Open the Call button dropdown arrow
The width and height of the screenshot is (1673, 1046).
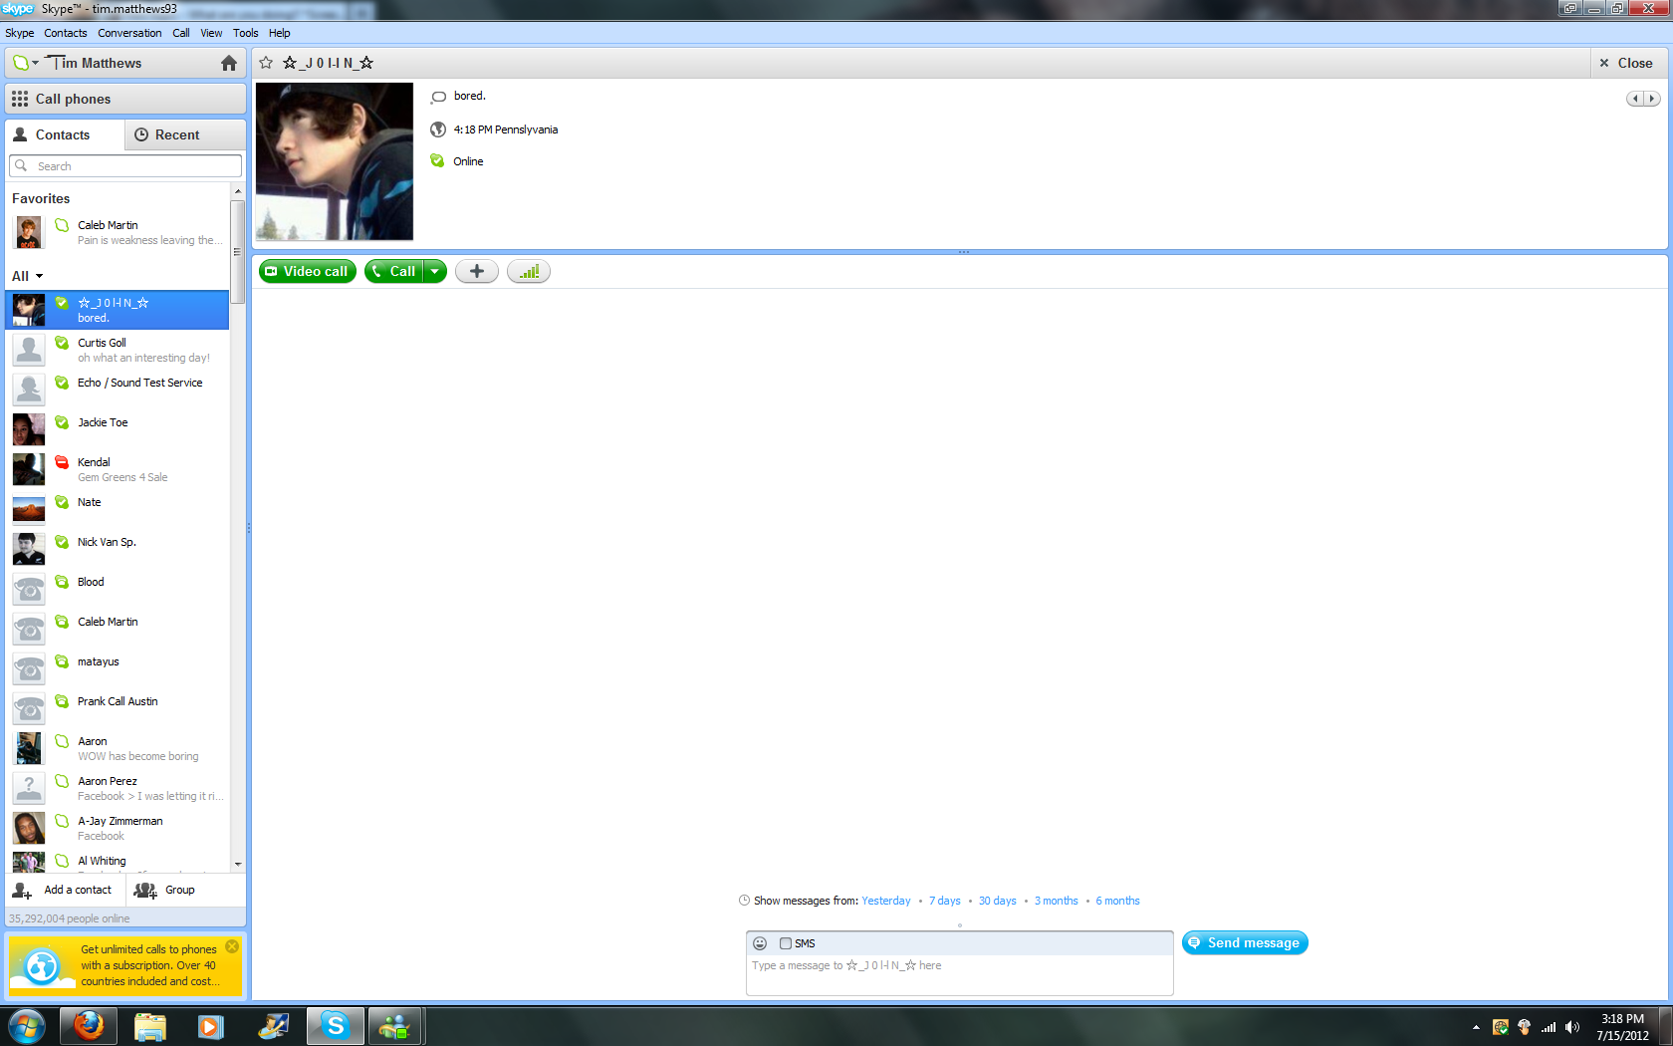coord(435,271)
